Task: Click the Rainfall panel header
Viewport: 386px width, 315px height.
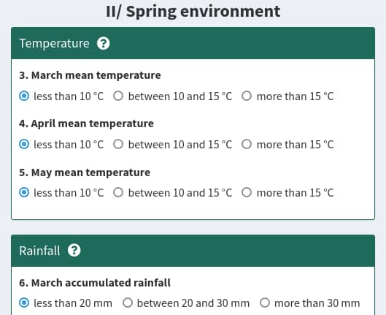Action: pos(193,251)
